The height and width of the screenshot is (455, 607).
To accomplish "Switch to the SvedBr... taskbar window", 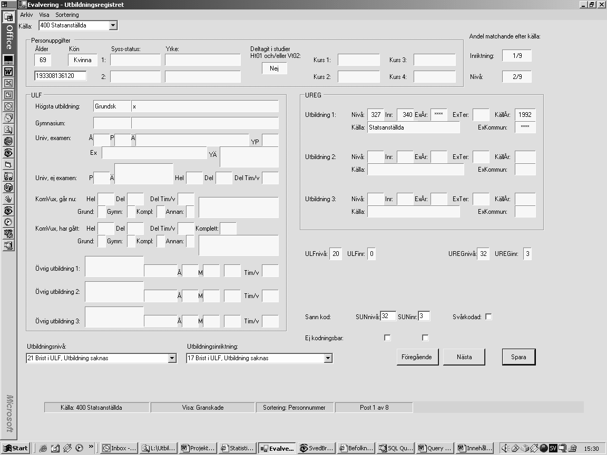I will coord(317,448).
